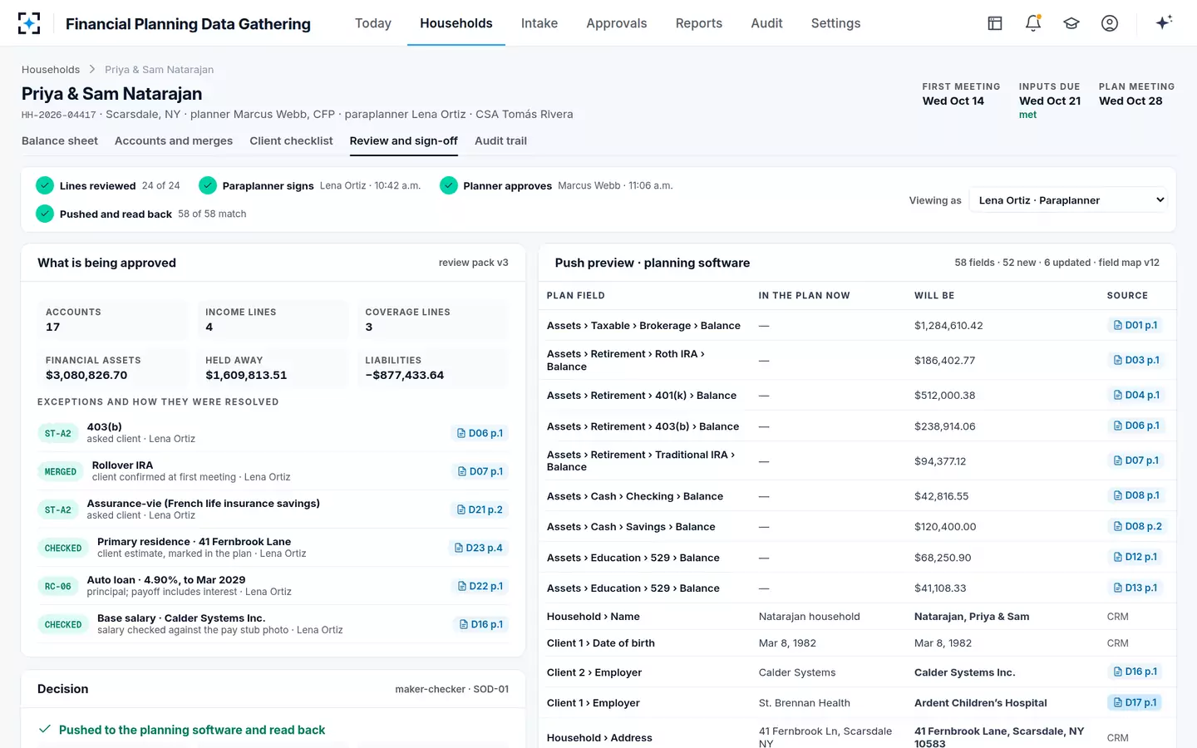
Task: Switch to Client checklist tab
Action: point(291,140)
